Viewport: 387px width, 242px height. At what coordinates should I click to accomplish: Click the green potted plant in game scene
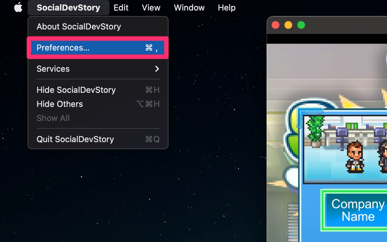[x=316, y=132]
